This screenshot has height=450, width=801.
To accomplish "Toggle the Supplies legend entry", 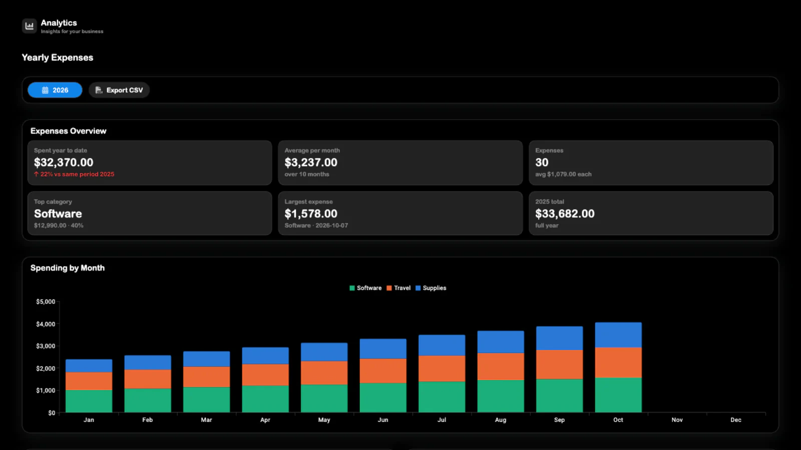I will [x=431, y=288].
